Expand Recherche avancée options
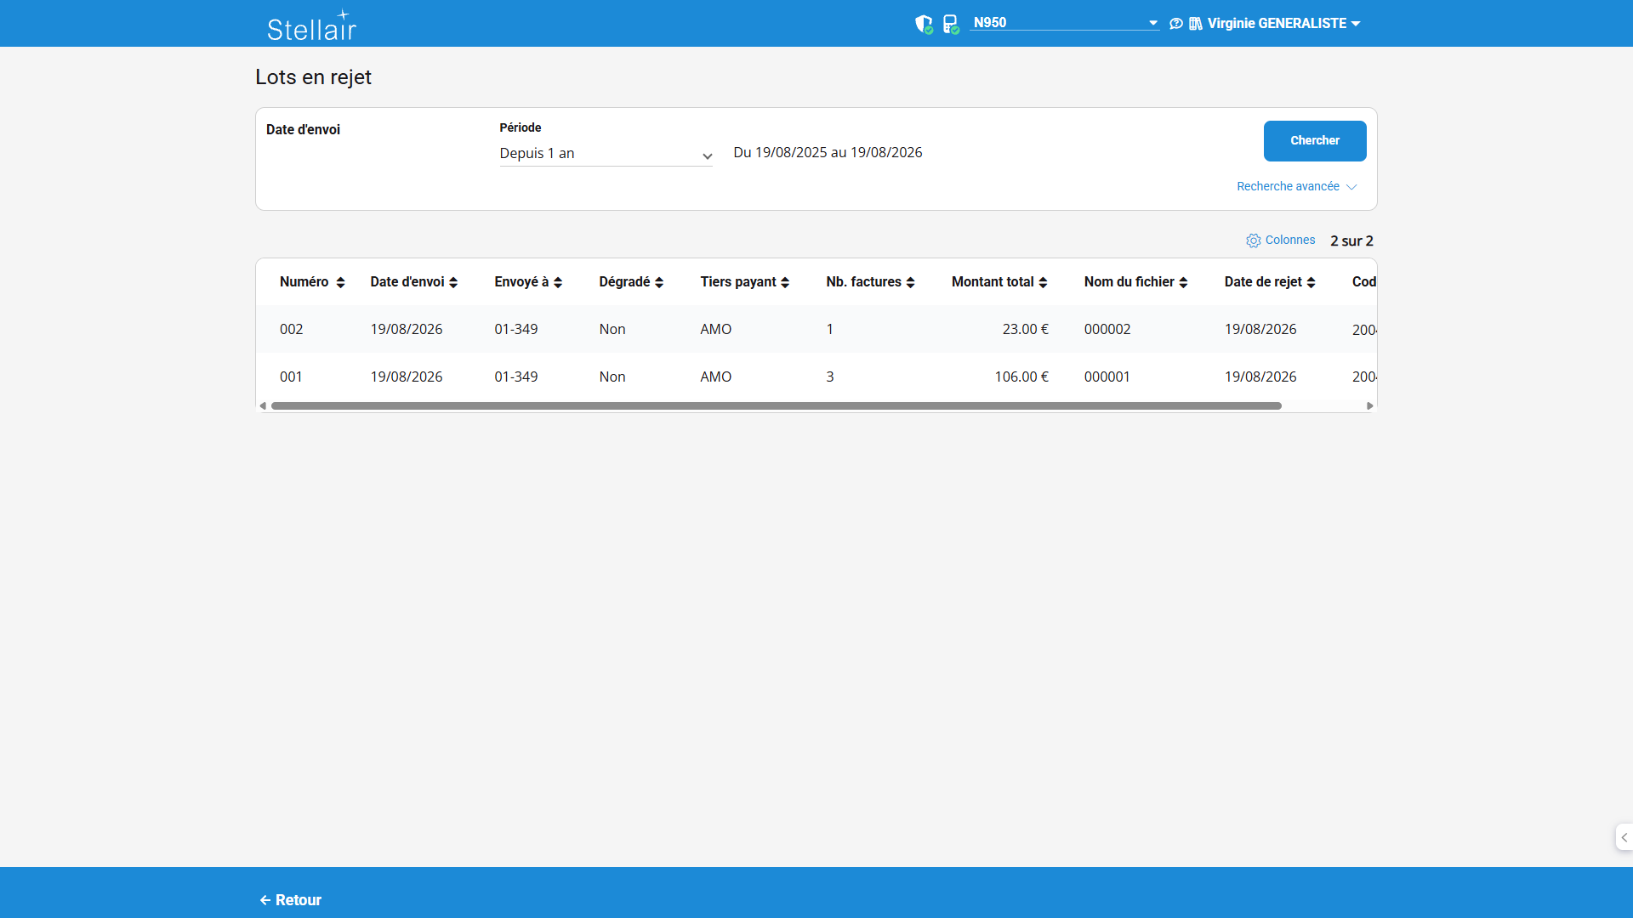This screenshot has height=918, width=1633. (x=1296, y=186)
